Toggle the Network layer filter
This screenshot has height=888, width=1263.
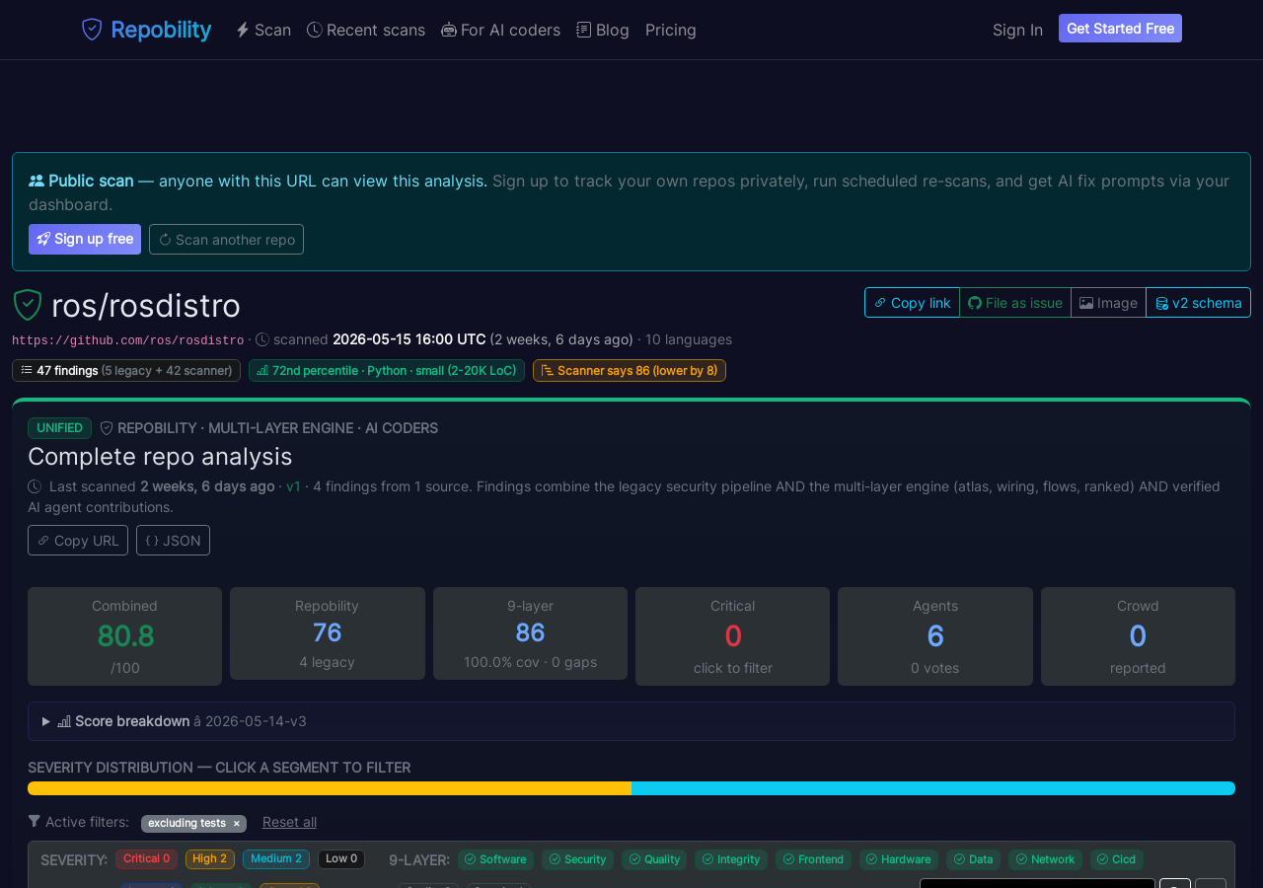(x=1045, y=859)
